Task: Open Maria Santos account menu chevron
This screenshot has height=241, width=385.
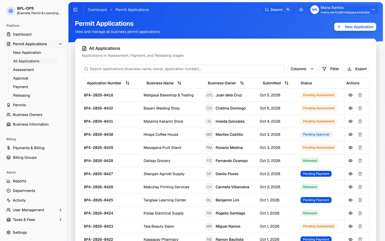Action: tap(374, 10)
